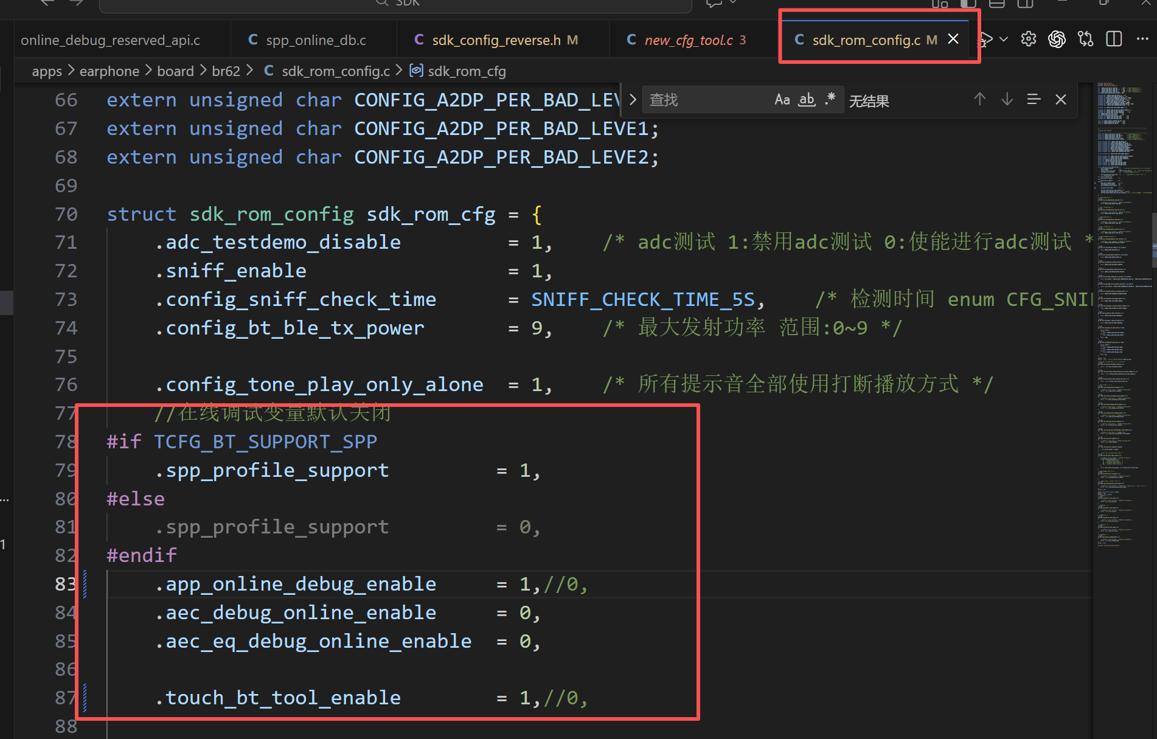Click the .aec_eq_debug_online_enable field
Image resolution: width=1157 pixels, height=739 pixels.
[x=313, y=641]
